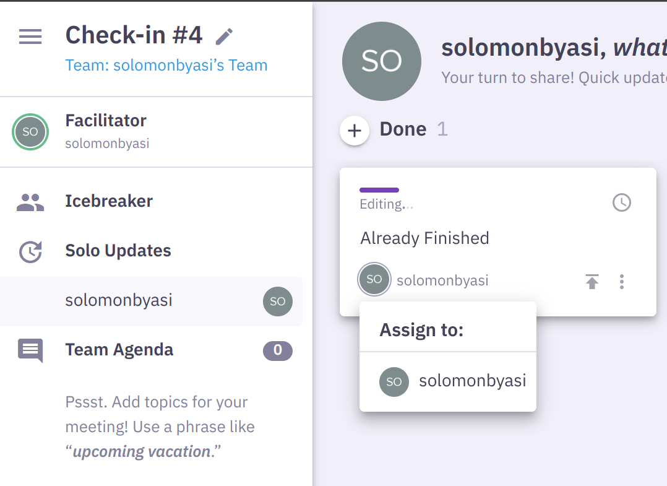This screenshot has height=486, width=667.
Task: Archive the Already Finished task
Action: click(x=592, y=282)
